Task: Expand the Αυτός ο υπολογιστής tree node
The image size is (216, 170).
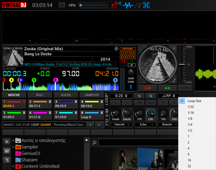Action: pos(13,141)
